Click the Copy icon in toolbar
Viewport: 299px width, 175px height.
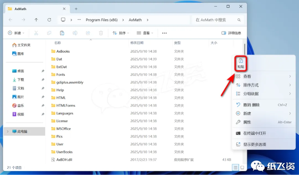49,33
